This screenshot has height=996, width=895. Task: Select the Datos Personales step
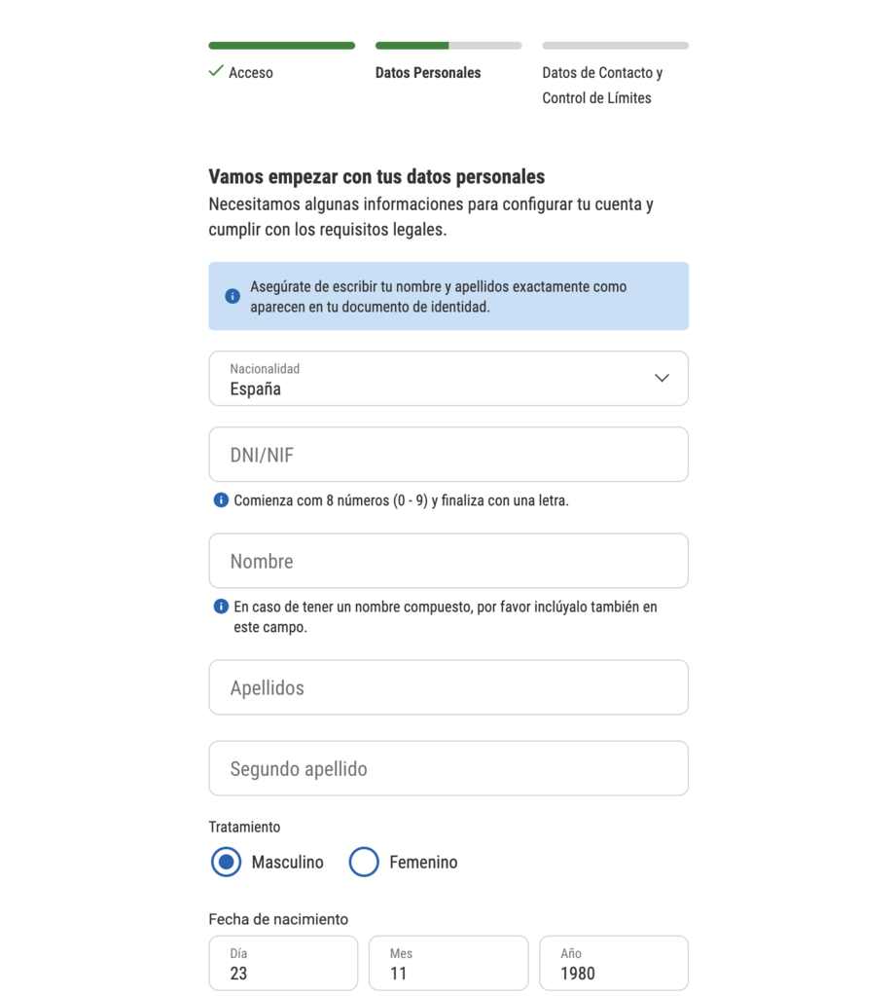tap(428, 73)
